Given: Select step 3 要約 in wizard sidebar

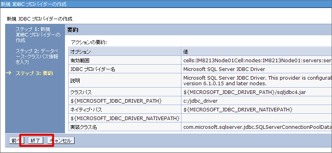Looking at the screenshot, I should pyautogui.click(x=34, y=74).
